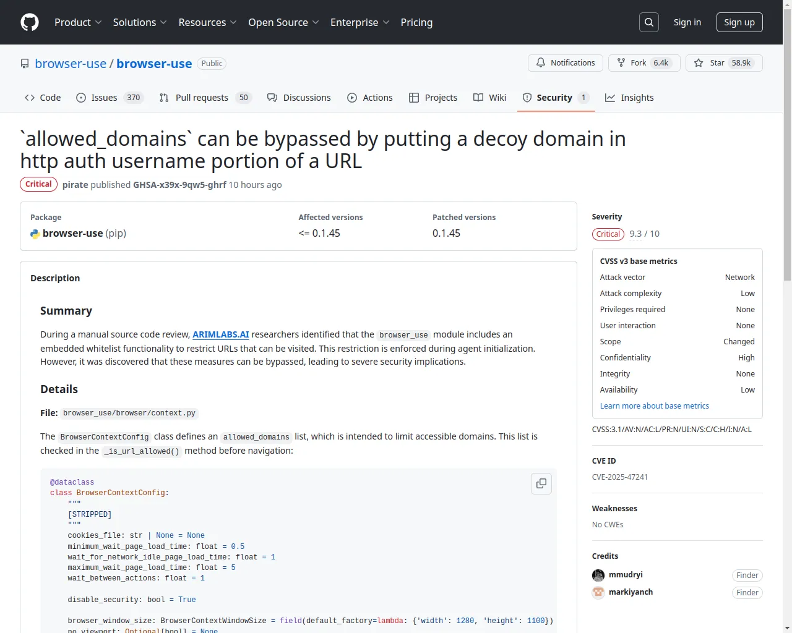
Task: Open the browser-use owner link
Action: (x=71, y=64)
